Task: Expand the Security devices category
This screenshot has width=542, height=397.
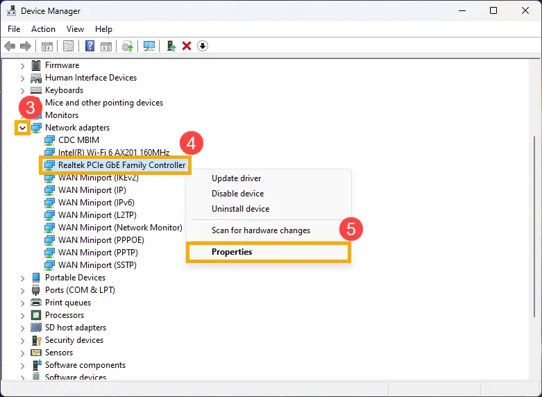Action: (23, 340)
